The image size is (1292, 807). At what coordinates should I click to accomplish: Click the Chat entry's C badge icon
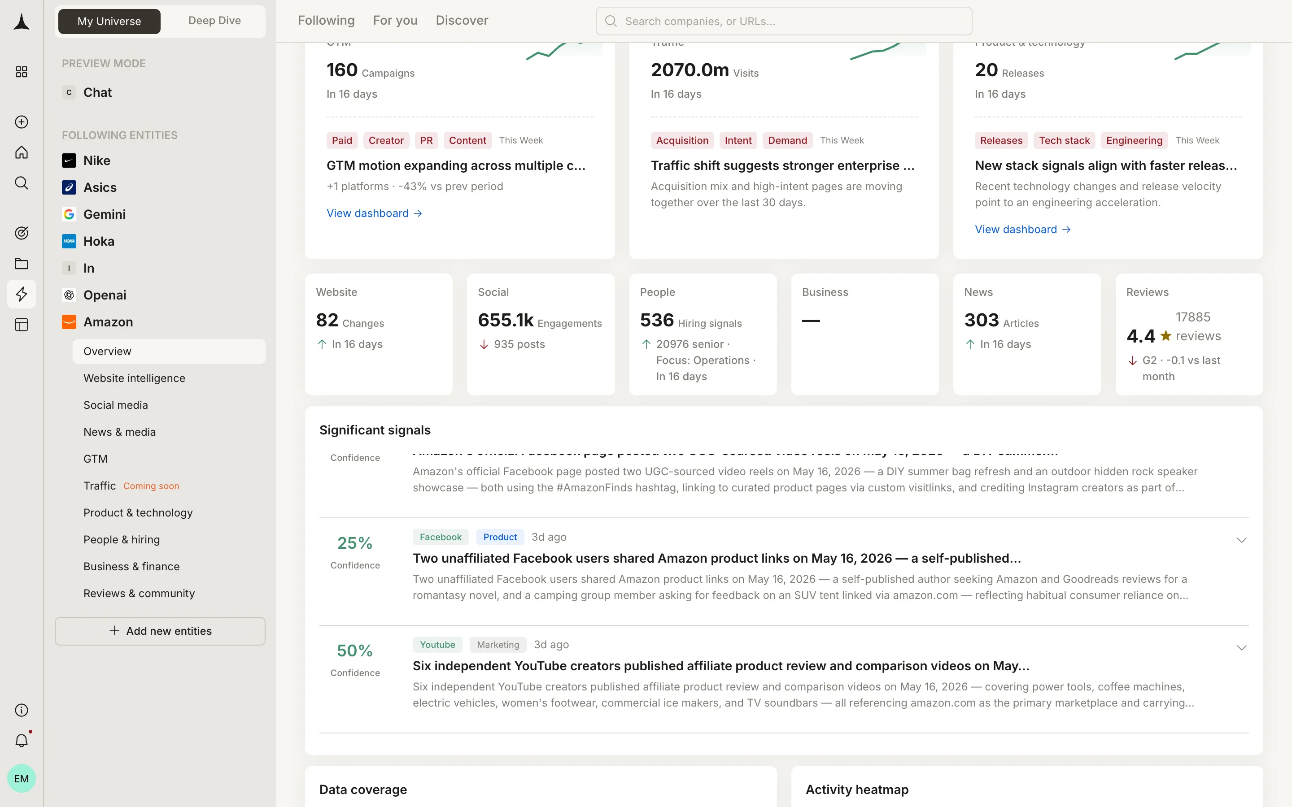click(69, 92)
